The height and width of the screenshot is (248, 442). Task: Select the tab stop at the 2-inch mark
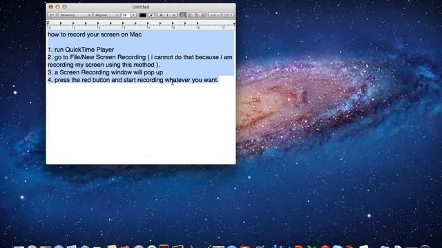[98, 23]
